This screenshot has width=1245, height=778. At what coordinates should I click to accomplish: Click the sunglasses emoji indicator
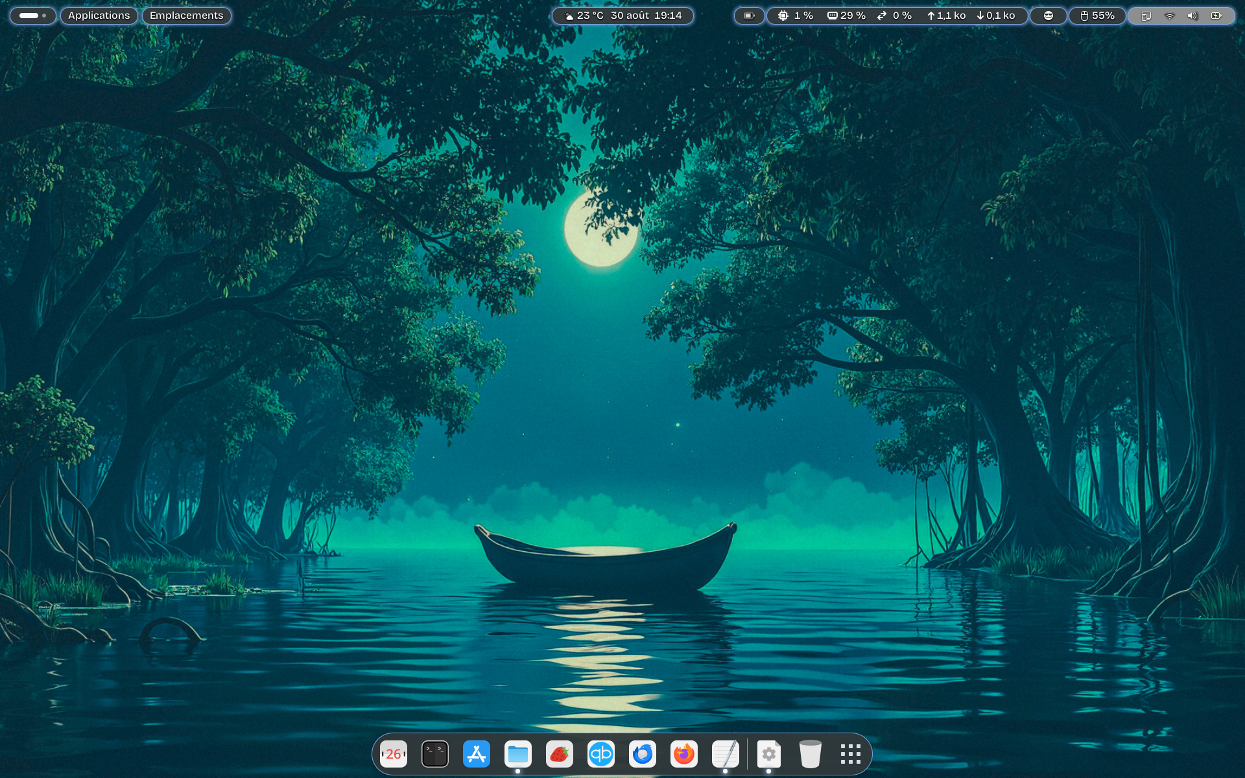(x=1048, y=16)
